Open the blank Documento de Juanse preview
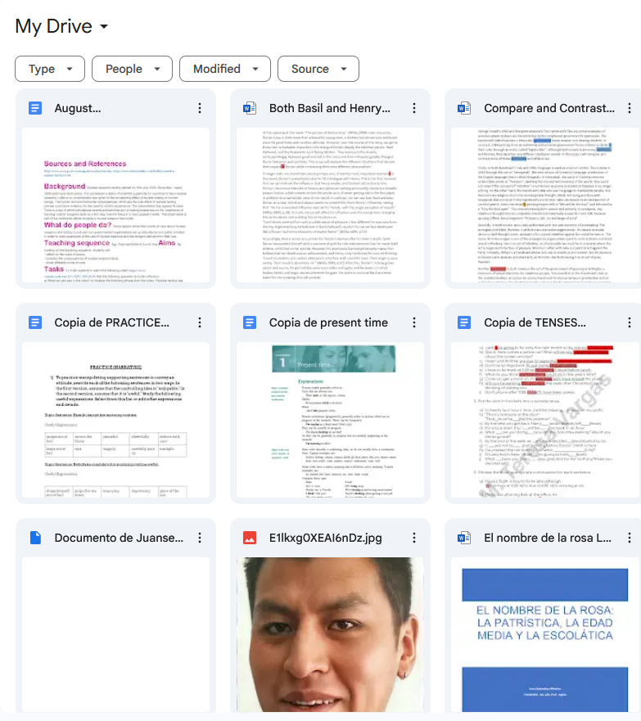The image size is (641, 721). click(x=116, y=634)
